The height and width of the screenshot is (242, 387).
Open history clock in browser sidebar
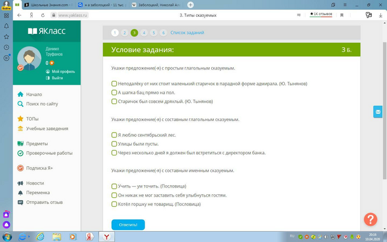tap(7, 47)
